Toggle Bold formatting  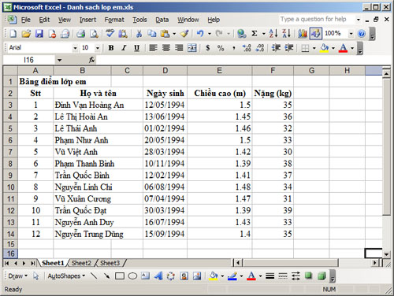[111, 48]
